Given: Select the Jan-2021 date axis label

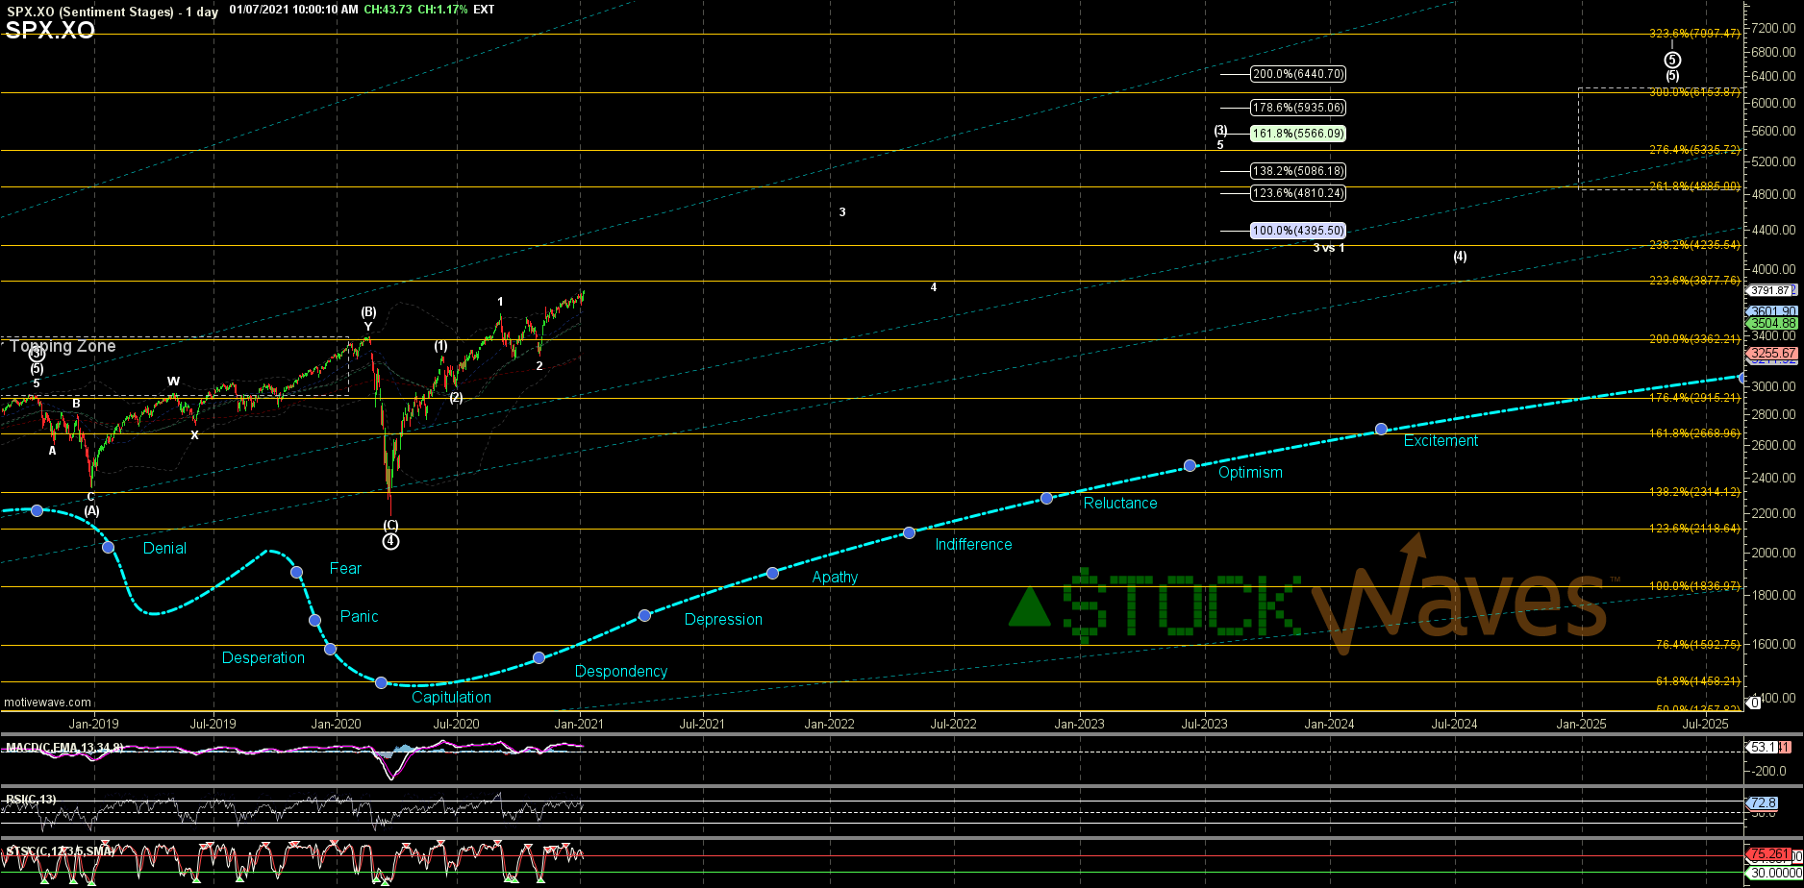Looking at the screenshot, I should pos(579,724).
